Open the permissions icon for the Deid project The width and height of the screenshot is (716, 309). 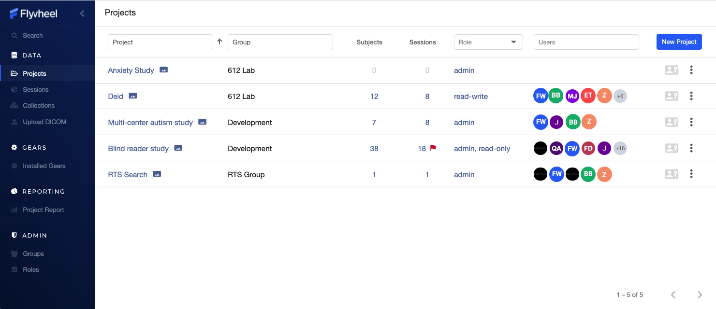coord(672,96)
